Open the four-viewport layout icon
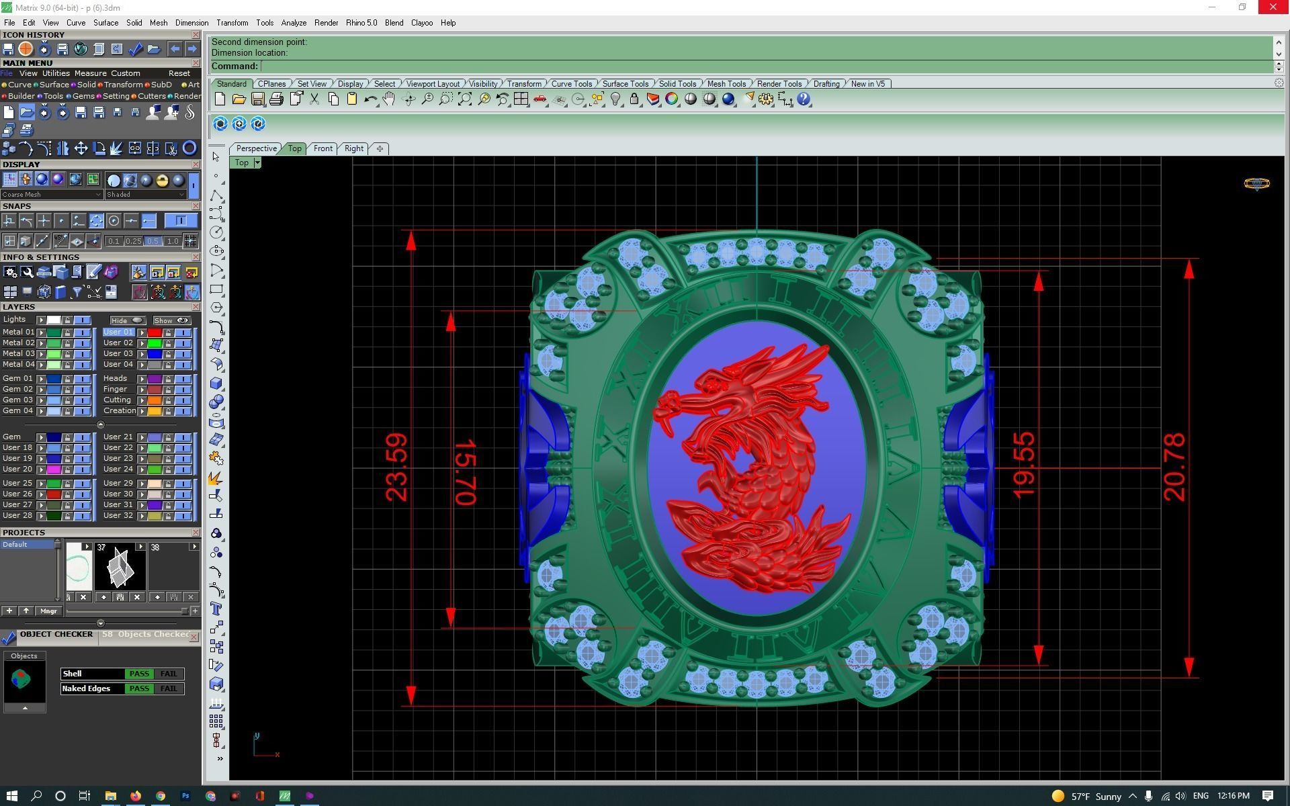1290x806 pixels. [x=521, y=99]
